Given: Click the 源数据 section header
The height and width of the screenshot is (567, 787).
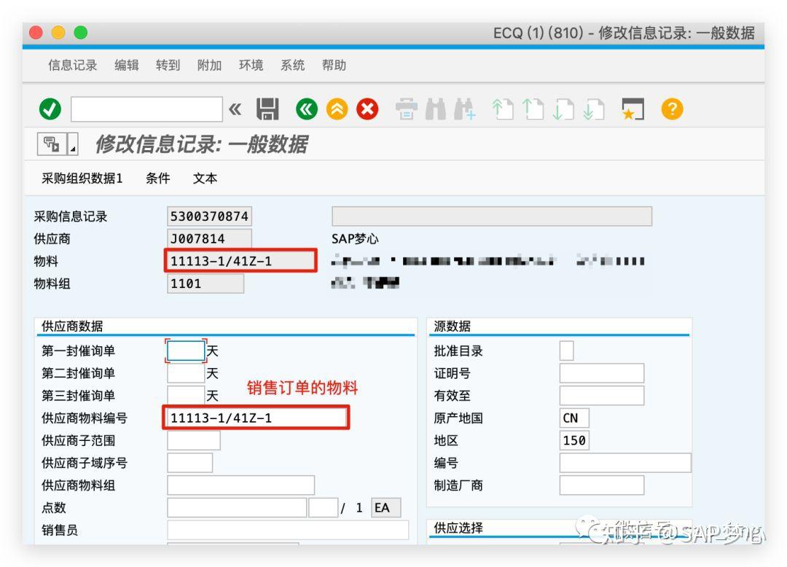Looking at the screenshot, I should pyautogui.click(x=453, y=326).
